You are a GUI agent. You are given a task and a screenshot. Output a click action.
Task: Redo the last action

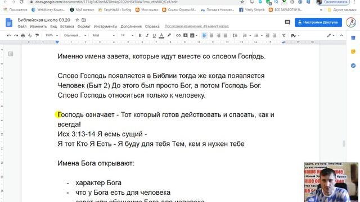click(16, 35)
